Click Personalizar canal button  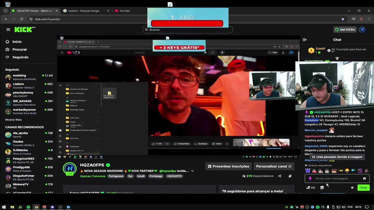coord(273,166)
